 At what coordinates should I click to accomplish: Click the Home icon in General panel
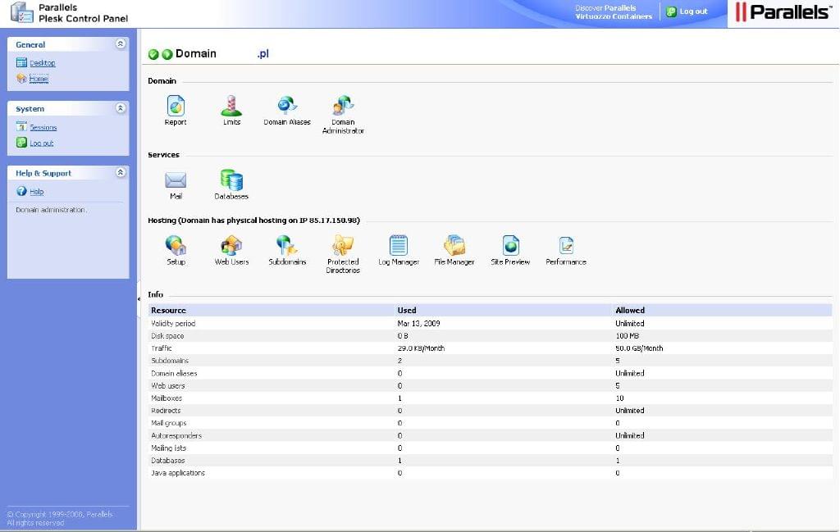click(x=21, y=79)
